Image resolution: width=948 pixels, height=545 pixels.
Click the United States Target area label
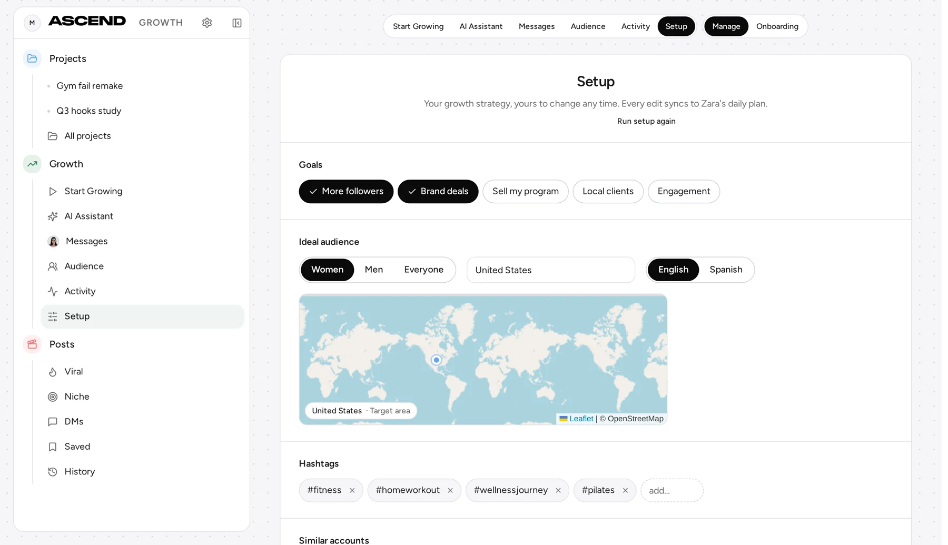tap(361, 411)
